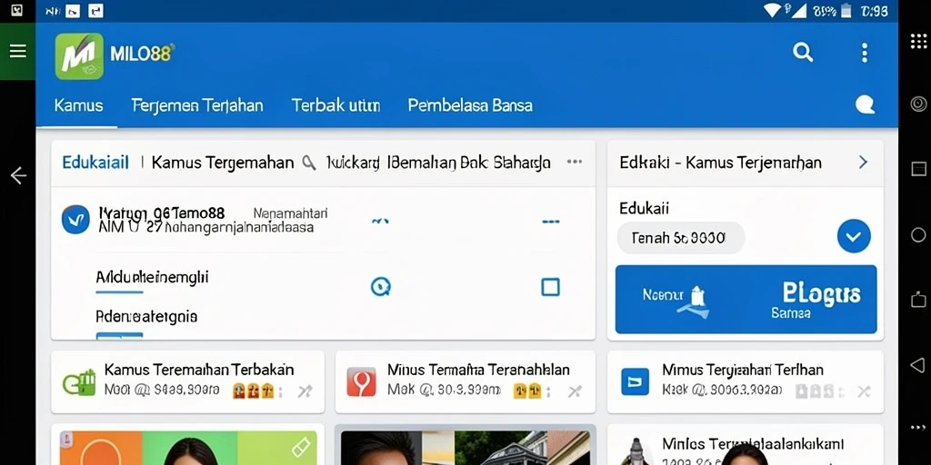Open the three-dot overflow menu in header

(865, 53)
